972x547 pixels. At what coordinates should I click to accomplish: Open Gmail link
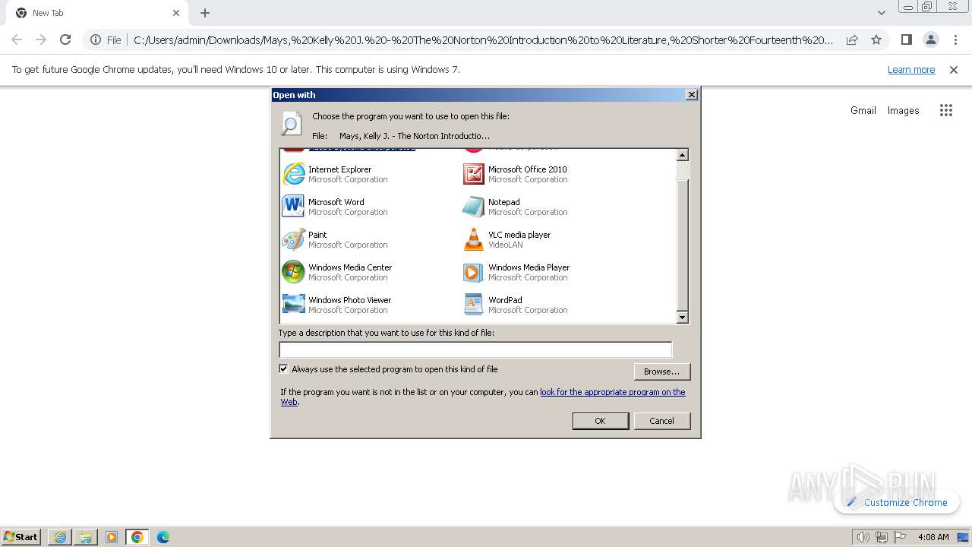click(863, 110)
